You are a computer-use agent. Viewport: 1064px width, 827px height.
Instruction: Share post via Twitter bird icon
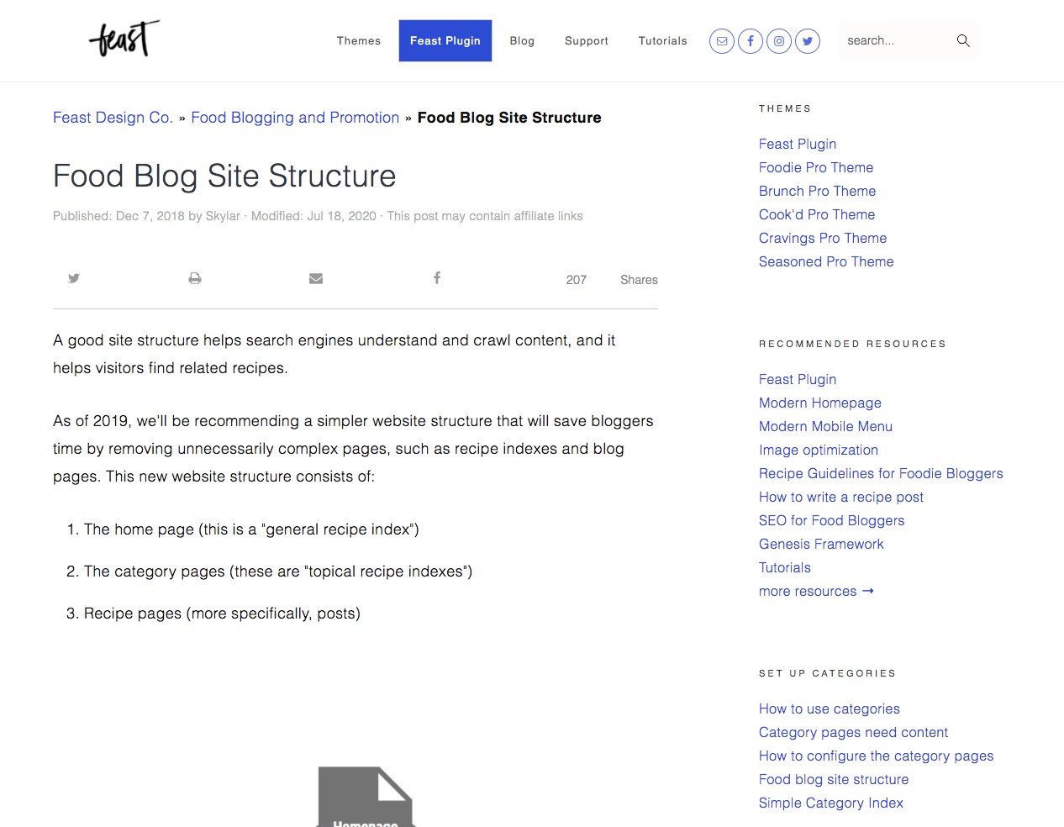point(74,278)
